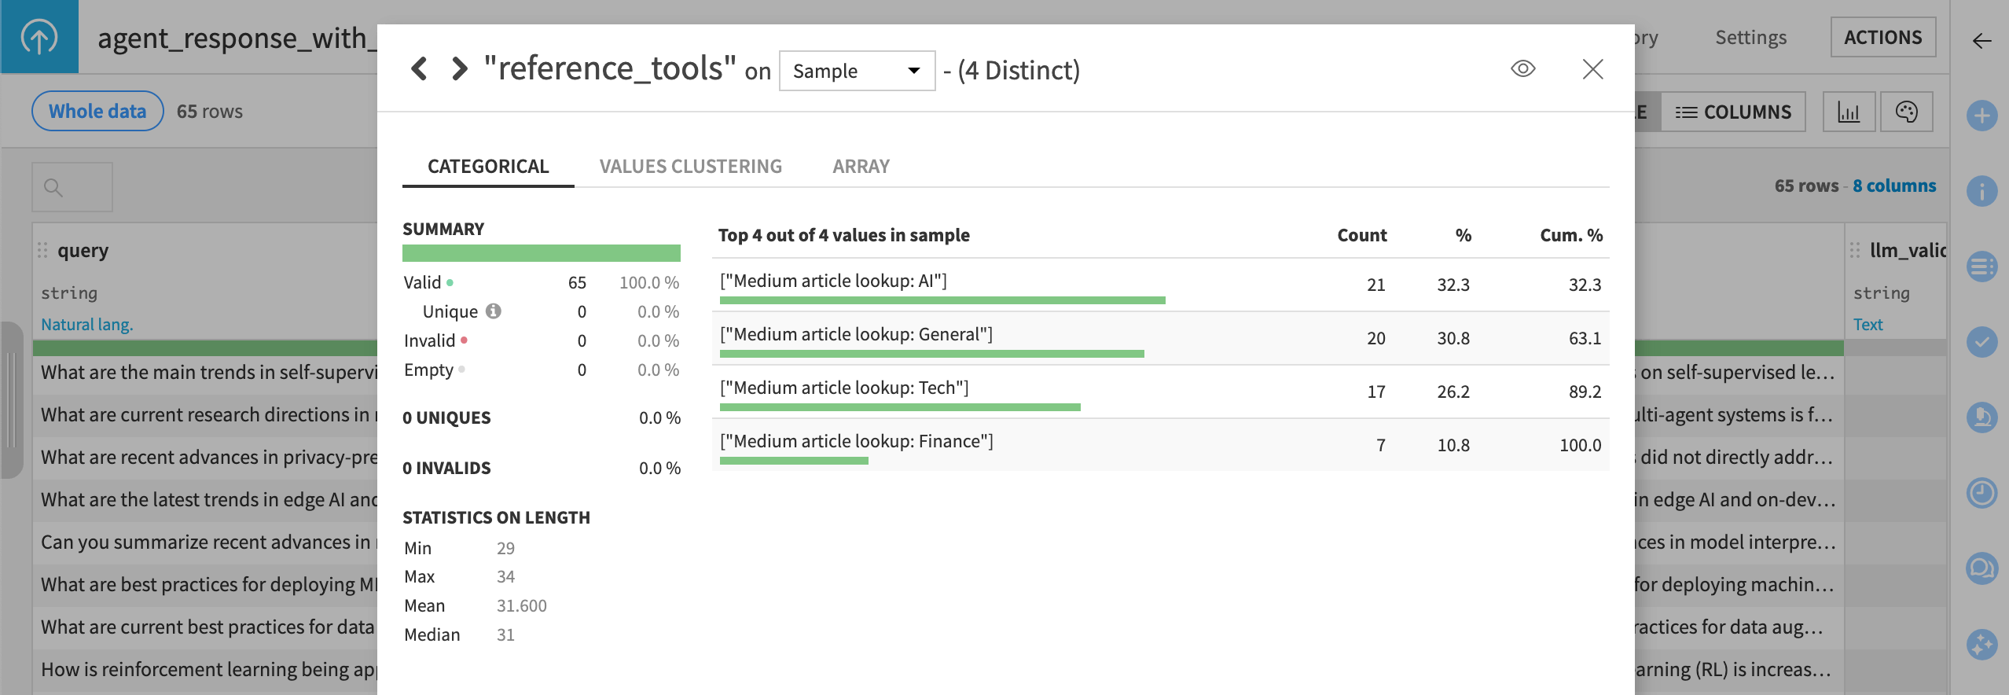Click the Count column header

pos(1361,235)
